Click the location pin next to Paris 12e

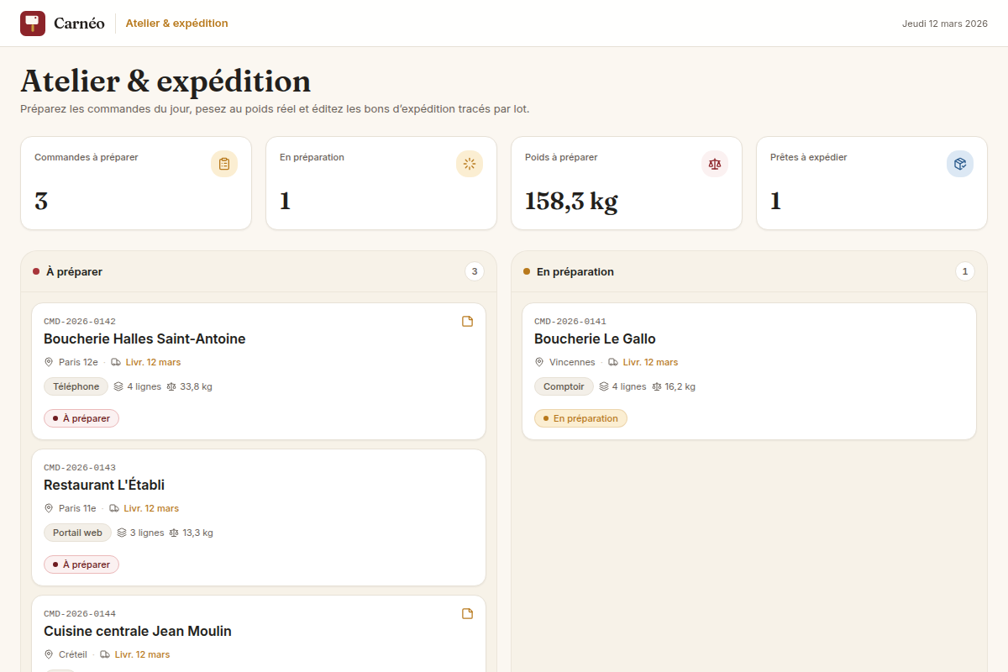coord(49,362)
